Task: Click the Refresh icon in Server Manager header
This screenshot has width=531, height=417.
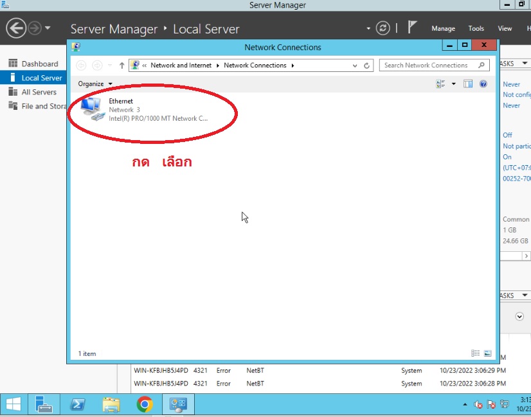Action: pos(383,28)
